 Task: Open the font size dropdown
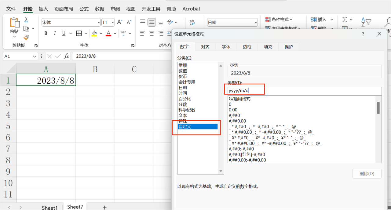pos(112,22)
